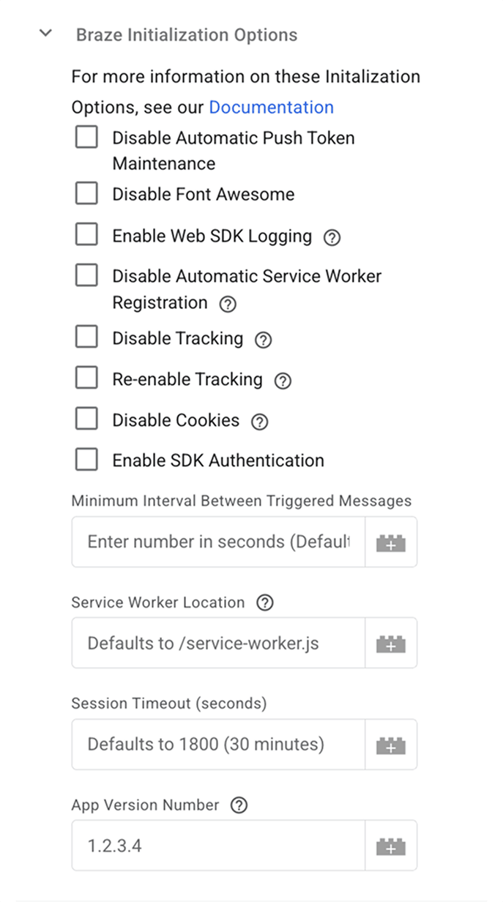The image size is (503, 902).
Task: Open variable picker for Service Worker Location
Action: pos(390,643)
